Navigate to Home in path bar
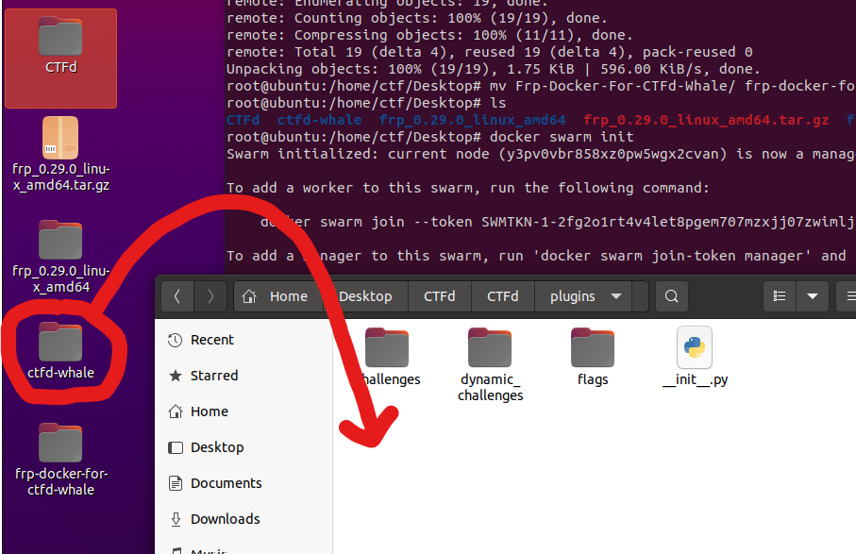The image size is (856, 554). tap(277, 296)
